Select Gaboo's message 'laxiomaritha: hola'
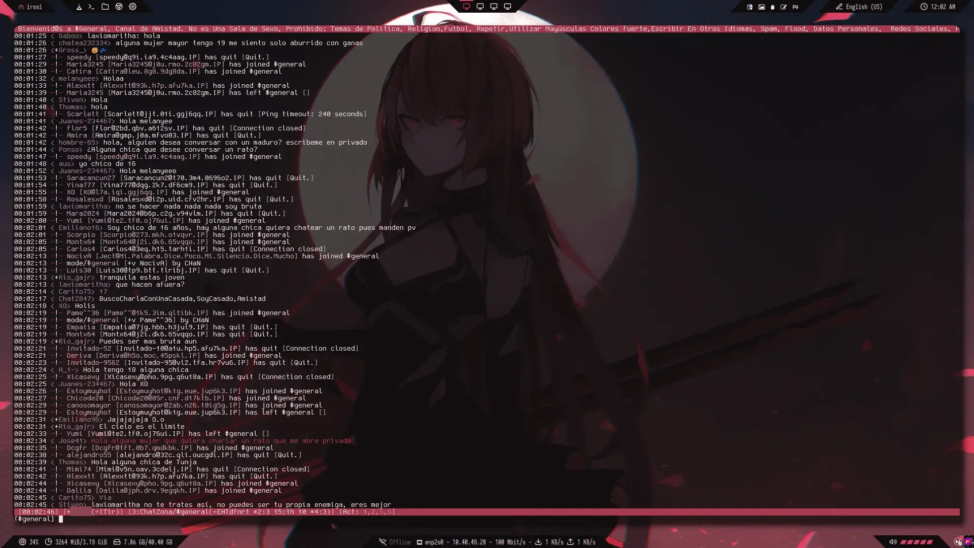974x548 pixels. [87, 36]
